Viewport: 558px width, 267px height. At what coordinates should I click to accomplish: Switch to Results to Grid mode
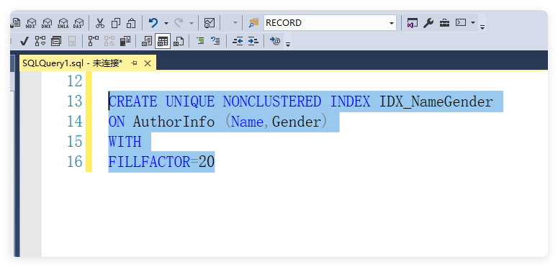point(163,41)
